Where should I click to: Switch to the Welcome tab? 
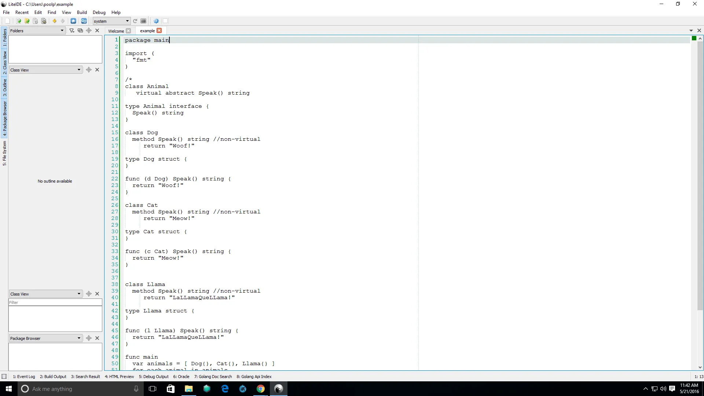coord(116,31)
